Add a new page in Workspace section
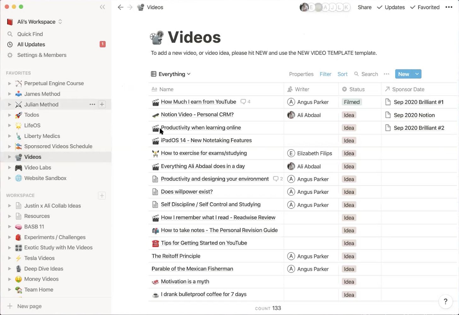 pos(102,196)
